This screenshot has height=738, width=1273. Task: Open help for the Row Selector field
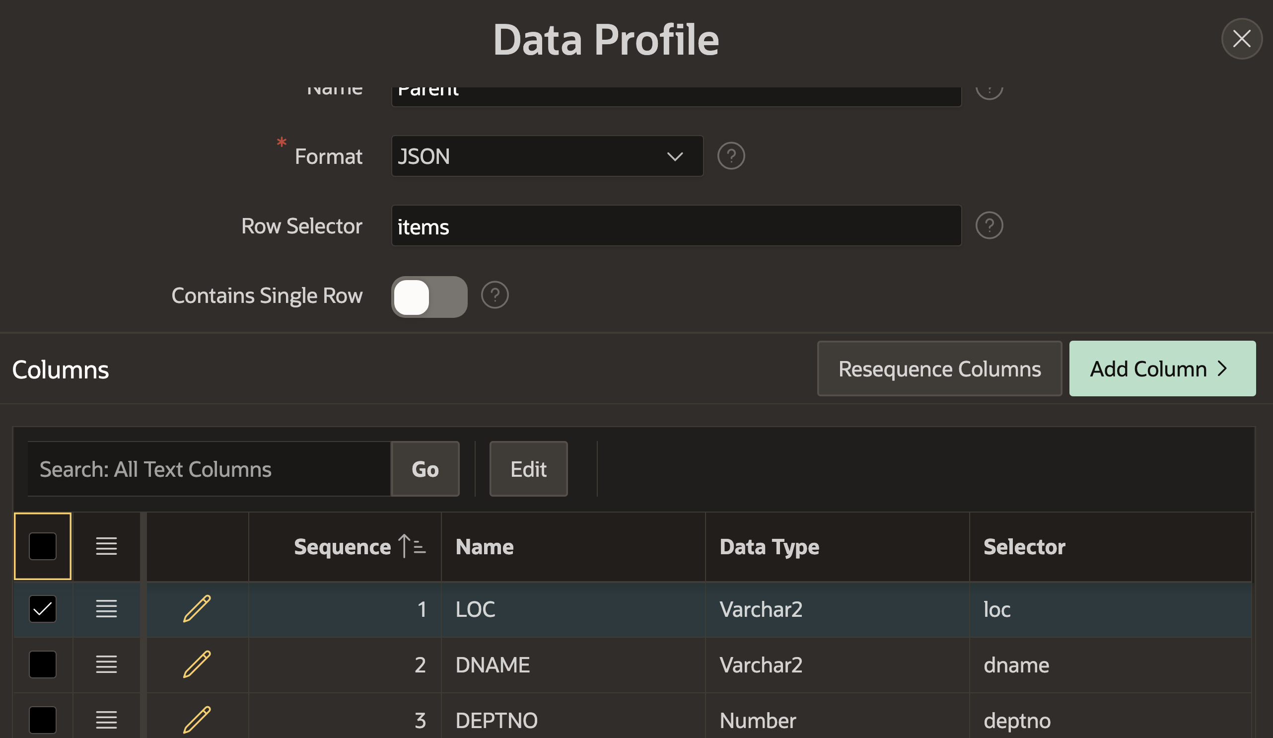pos(989,225)
